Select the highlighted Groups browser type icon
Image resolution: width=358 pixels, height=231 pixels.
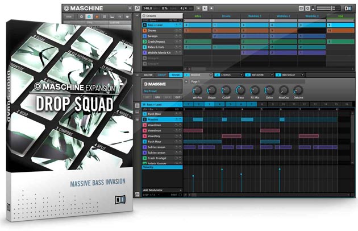tap(89, 16)
